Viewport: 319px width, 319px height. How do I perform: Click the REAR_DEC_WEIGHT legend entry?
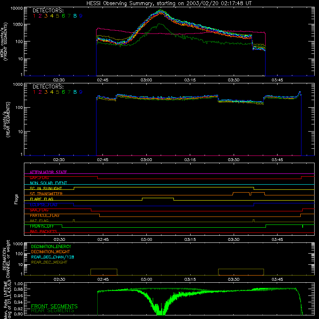tap(49, 262)
